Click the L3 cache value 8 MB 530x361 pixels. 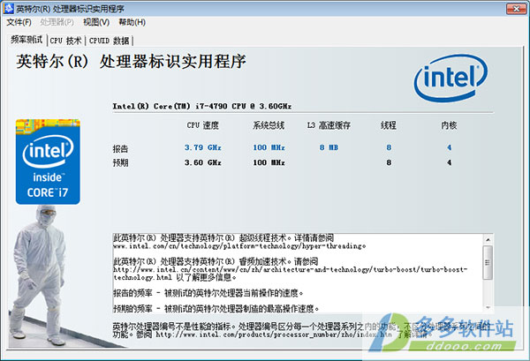329,147
